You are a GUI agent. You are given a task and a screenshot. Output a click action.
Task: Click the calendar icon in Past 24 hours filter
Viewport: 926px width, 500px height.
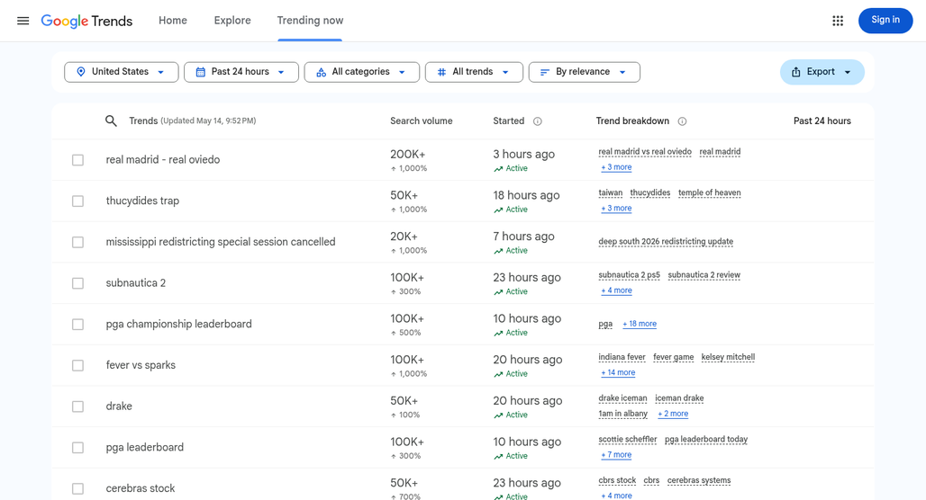pos(201,72)
